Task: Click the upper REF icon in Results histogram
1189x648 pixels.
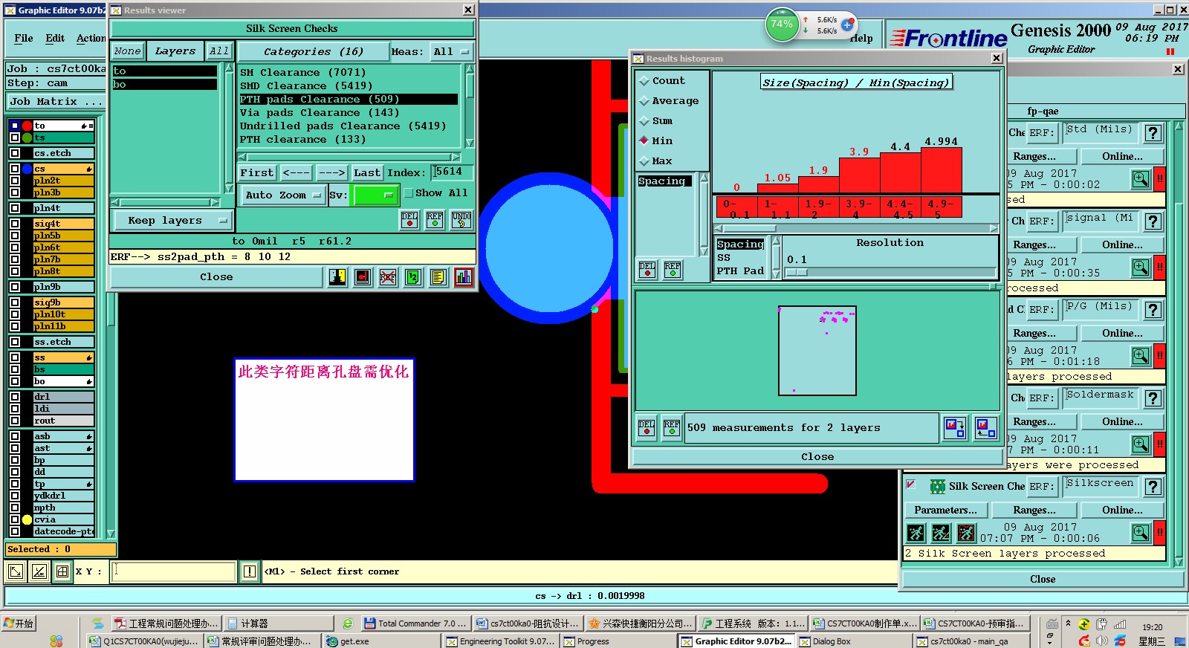Action: pyautogui.click(x=673, y=269)
